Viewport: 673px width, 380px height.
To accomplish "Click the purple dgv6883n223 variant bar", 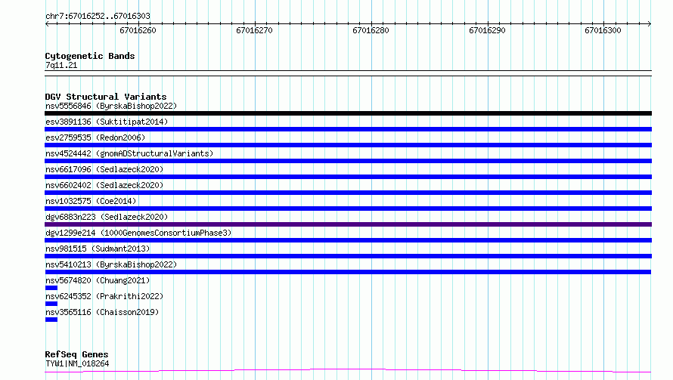I will tap(348, 224).
